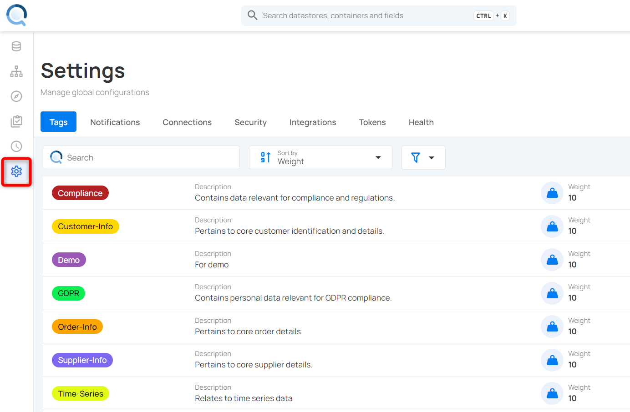Switch to the Connections tab

pyautogui.click(x=187, y=122)
